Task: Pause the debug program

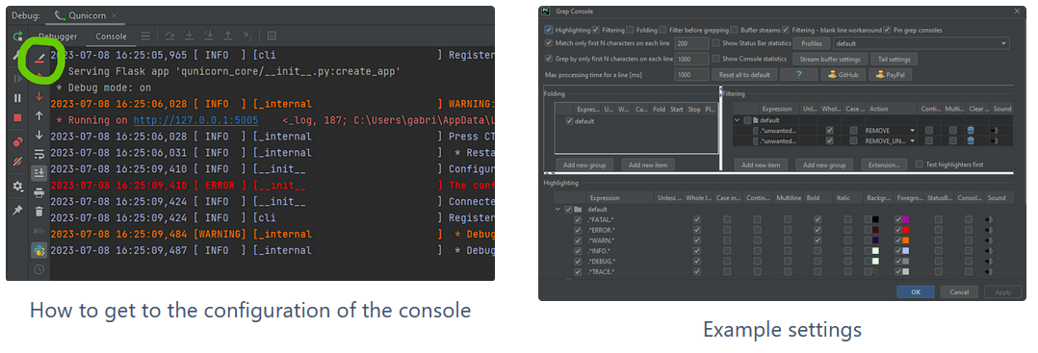Action: tap(18, 98)
